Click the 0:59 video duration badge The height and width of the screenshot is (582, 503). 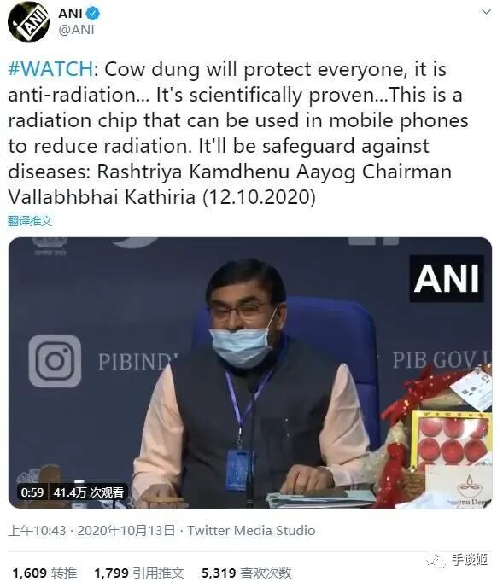coord(32,492)
